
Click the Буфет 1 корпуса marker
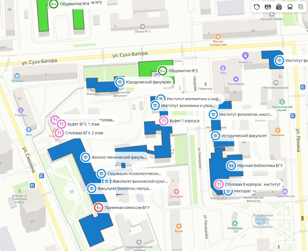pyautogui.click(x=164, y=121)
